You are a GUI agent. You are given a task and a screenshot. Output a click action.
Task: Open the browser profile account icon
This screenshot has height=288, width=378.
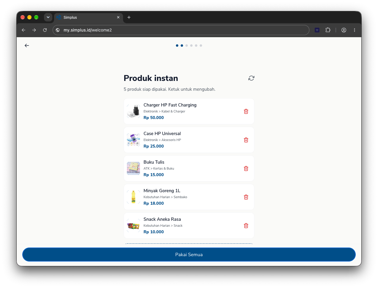344,30
